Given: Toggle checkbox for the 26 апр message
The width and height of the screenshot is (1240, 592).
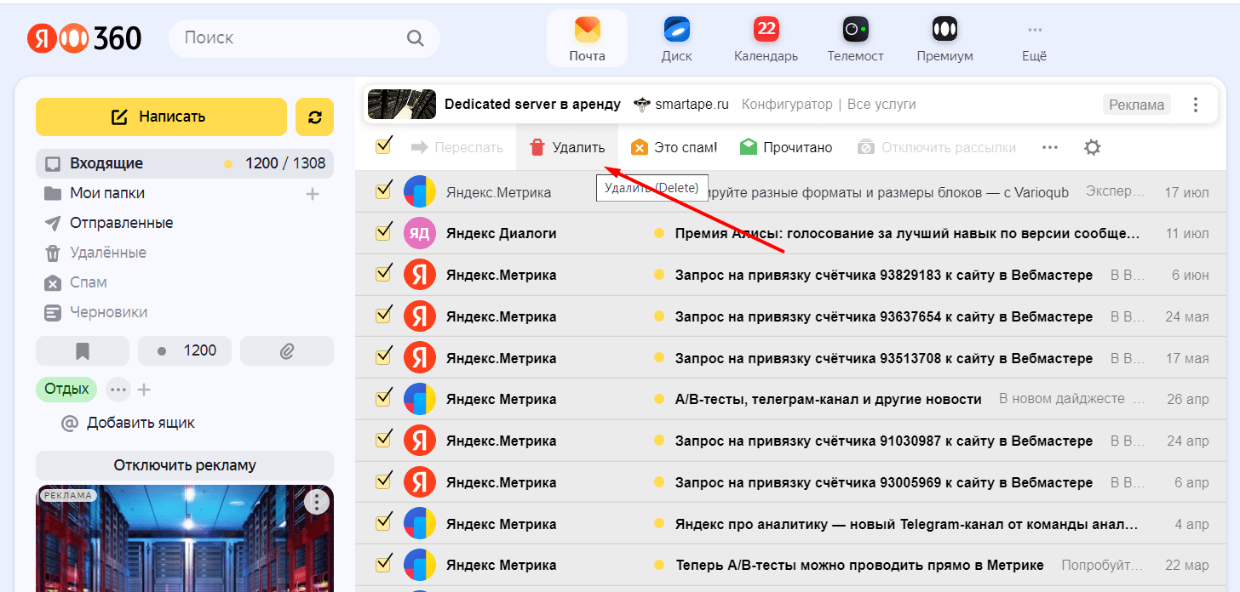Looking at the screenshot, I should click(x=383, y=398).
